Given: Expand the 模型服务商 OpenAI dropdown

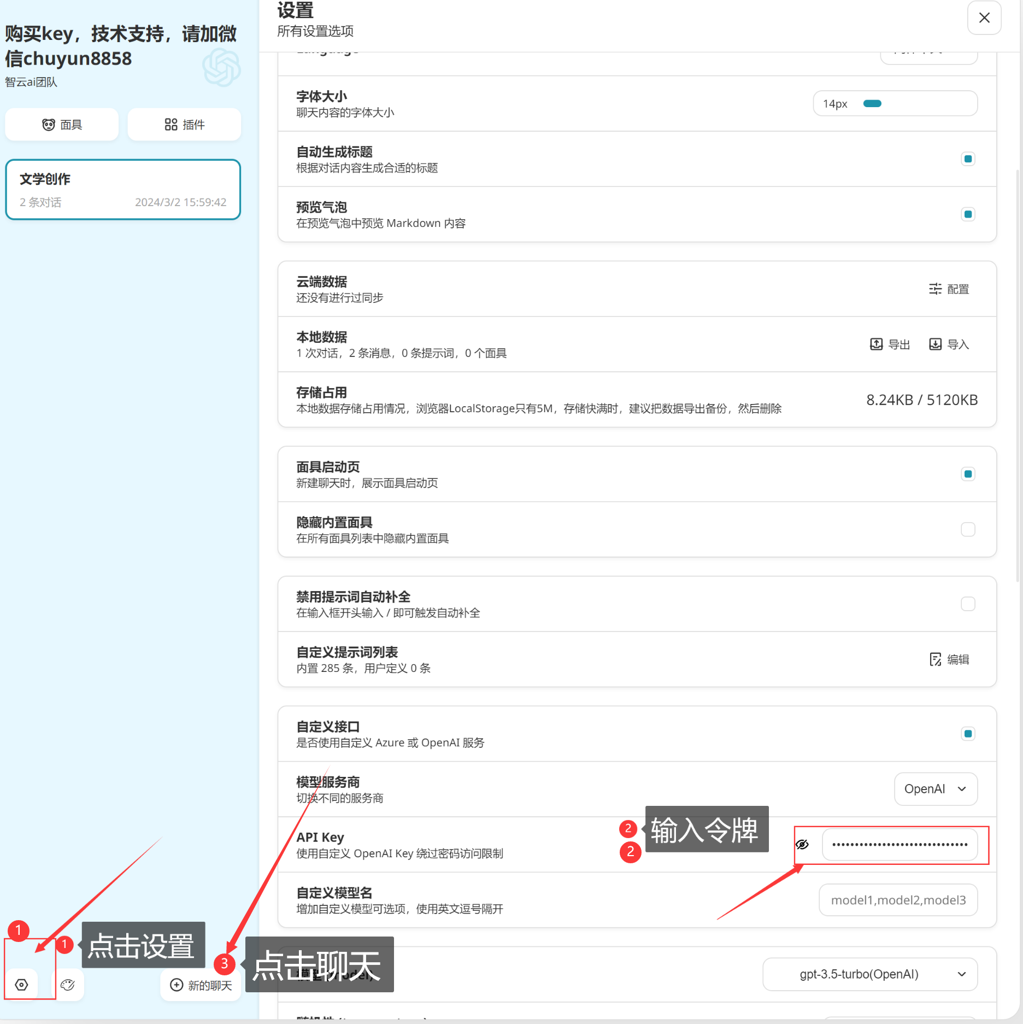Looking at the screenshot, I should (x=936, y=789).
